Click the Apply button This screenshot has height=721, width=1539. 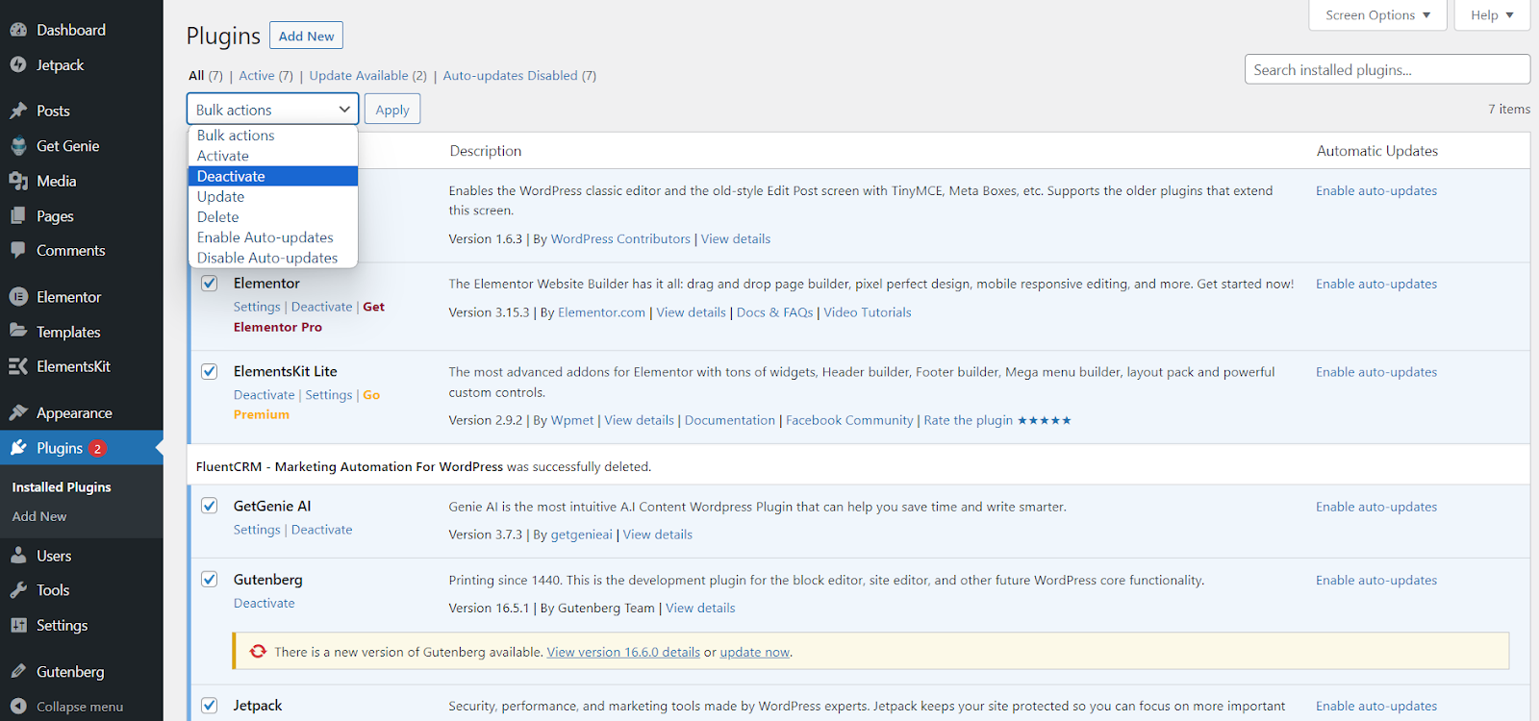pos(392,110)
